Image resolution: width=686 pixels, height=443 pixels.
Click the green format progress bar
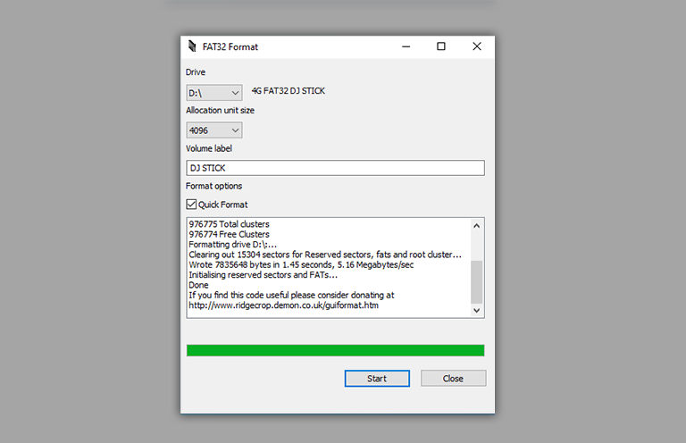(x=335, y=350)
